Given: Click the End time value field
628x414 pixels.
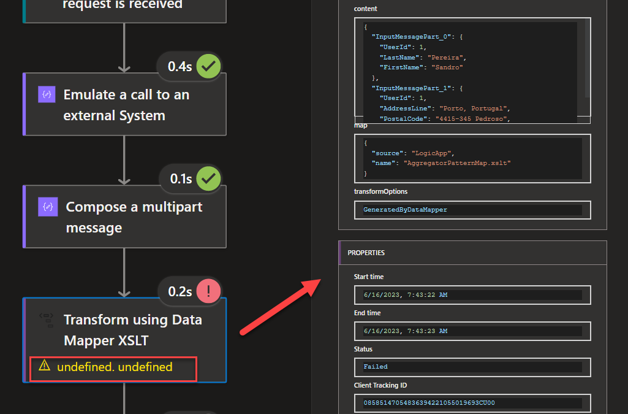Looking at the screenshot, I should (472, 331).
